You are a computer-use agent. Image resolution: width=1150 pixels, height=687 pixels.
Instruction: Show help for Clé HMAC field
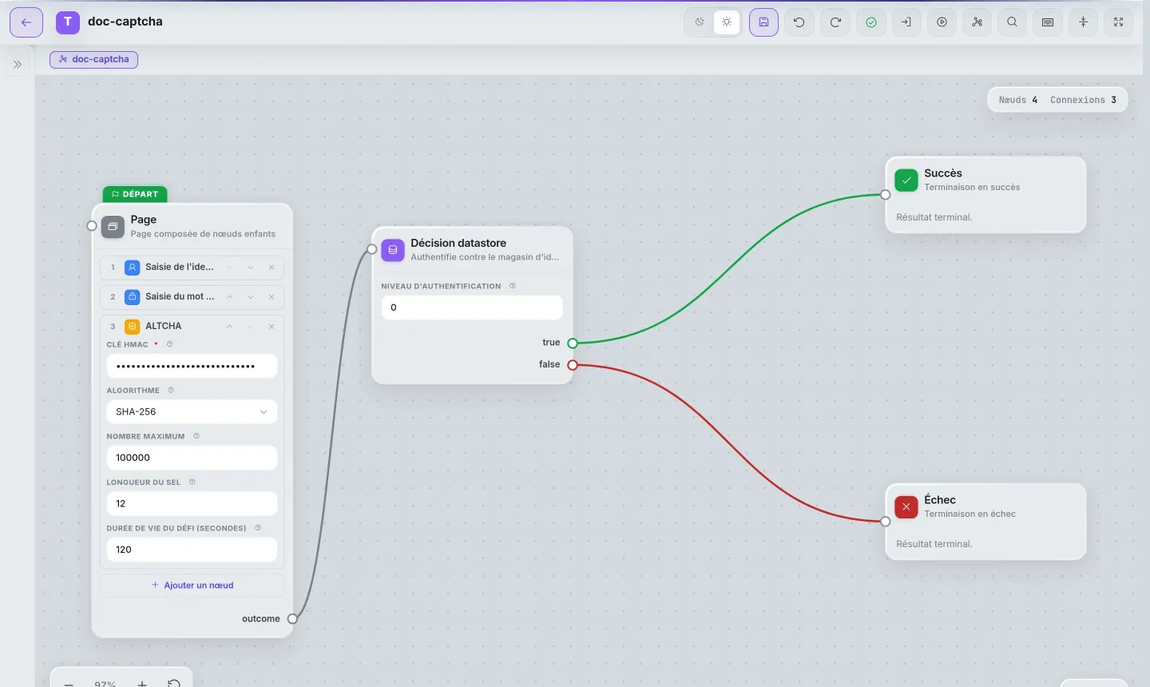point(170,344)
